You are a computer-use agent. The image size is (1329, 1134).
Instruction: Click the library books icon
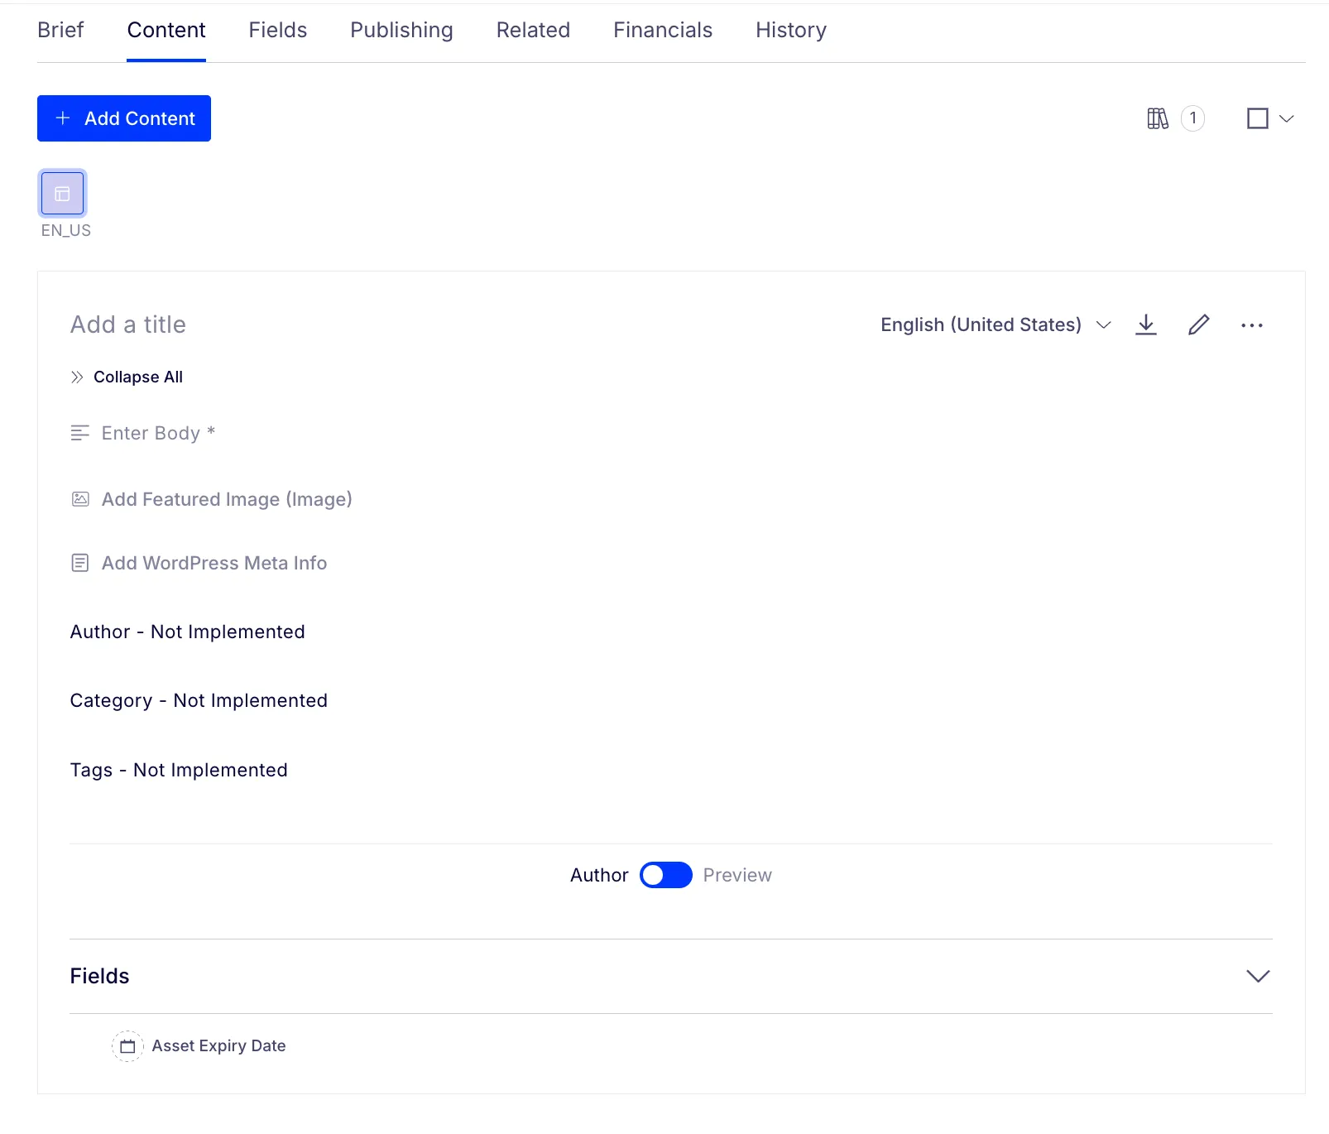click(x=1158, y=118)
